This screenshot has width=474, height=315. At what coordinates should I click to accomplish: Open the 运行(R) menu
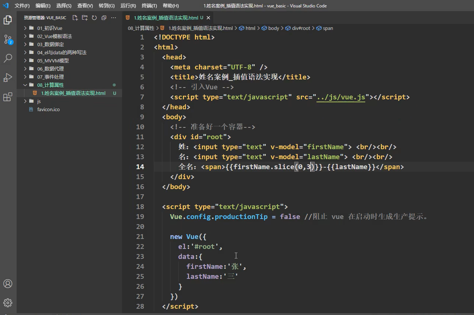click(x=128, y=6)
